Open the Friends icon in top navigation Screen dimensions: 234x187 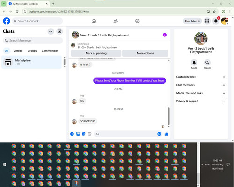[116, 21]
